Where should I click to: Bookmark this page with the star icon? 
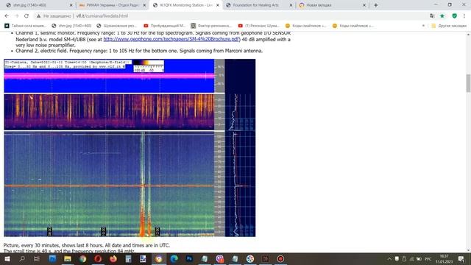(442, 16)
